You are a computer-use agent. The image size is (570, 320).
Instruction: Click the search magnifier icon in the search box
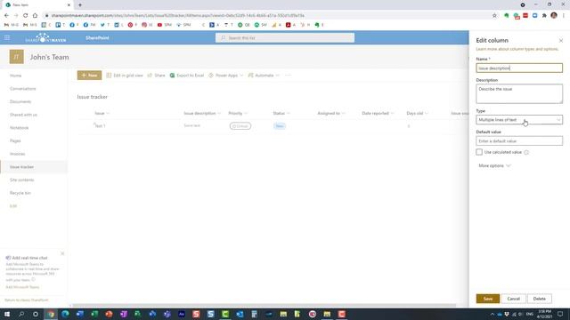pyautogui.click(x=224, y=37)
